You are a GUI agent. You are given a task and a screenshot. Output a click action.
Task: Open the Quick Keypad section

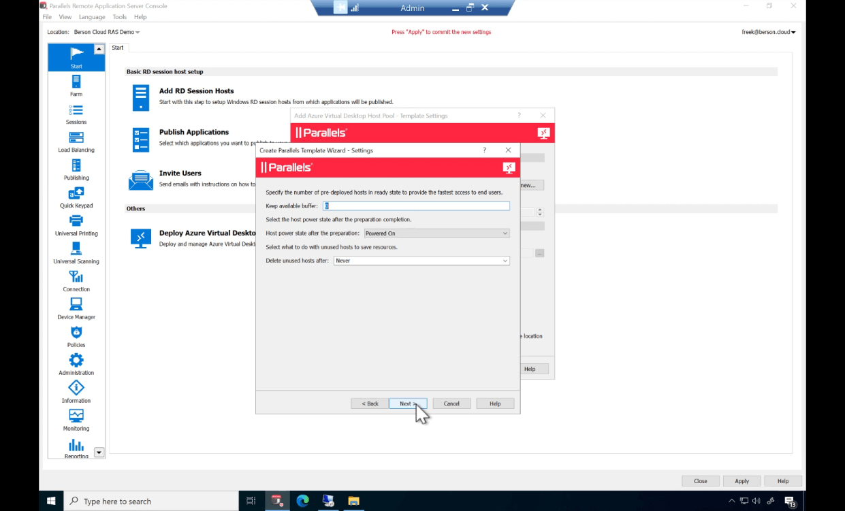(x=76, y=197)
